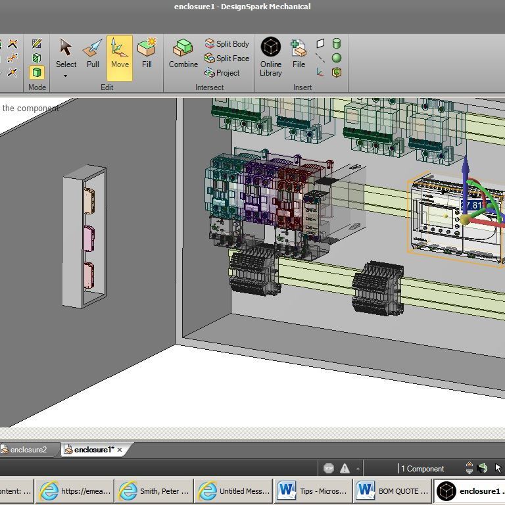Switch to 3D mode

[x=37, y=72]
